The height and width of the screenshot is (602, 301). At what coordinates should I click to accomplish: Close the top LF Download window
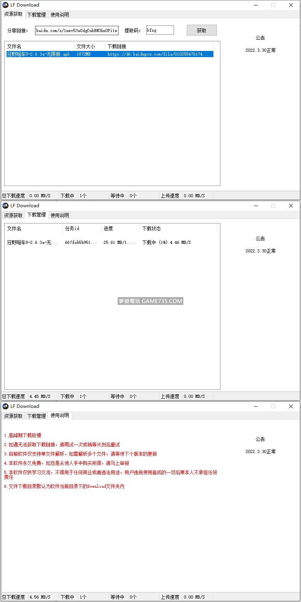pos(291,5)
